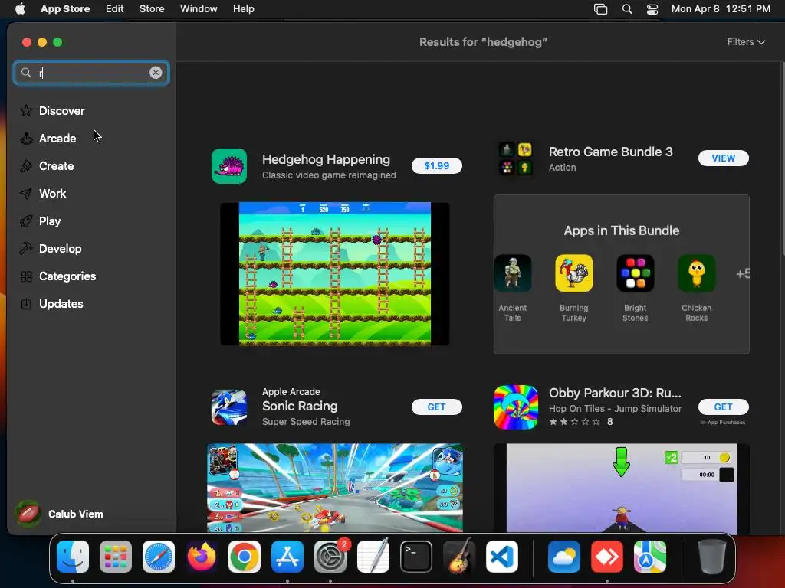
Task: Click the Create paintbrush icon
Action: pyautogui.click(x=26, y=165)
